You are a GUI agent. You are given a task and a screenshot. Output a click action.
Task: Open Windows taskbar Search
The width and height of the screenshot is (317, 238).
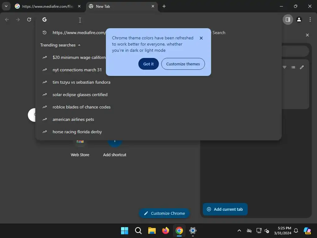click(138, 231)
